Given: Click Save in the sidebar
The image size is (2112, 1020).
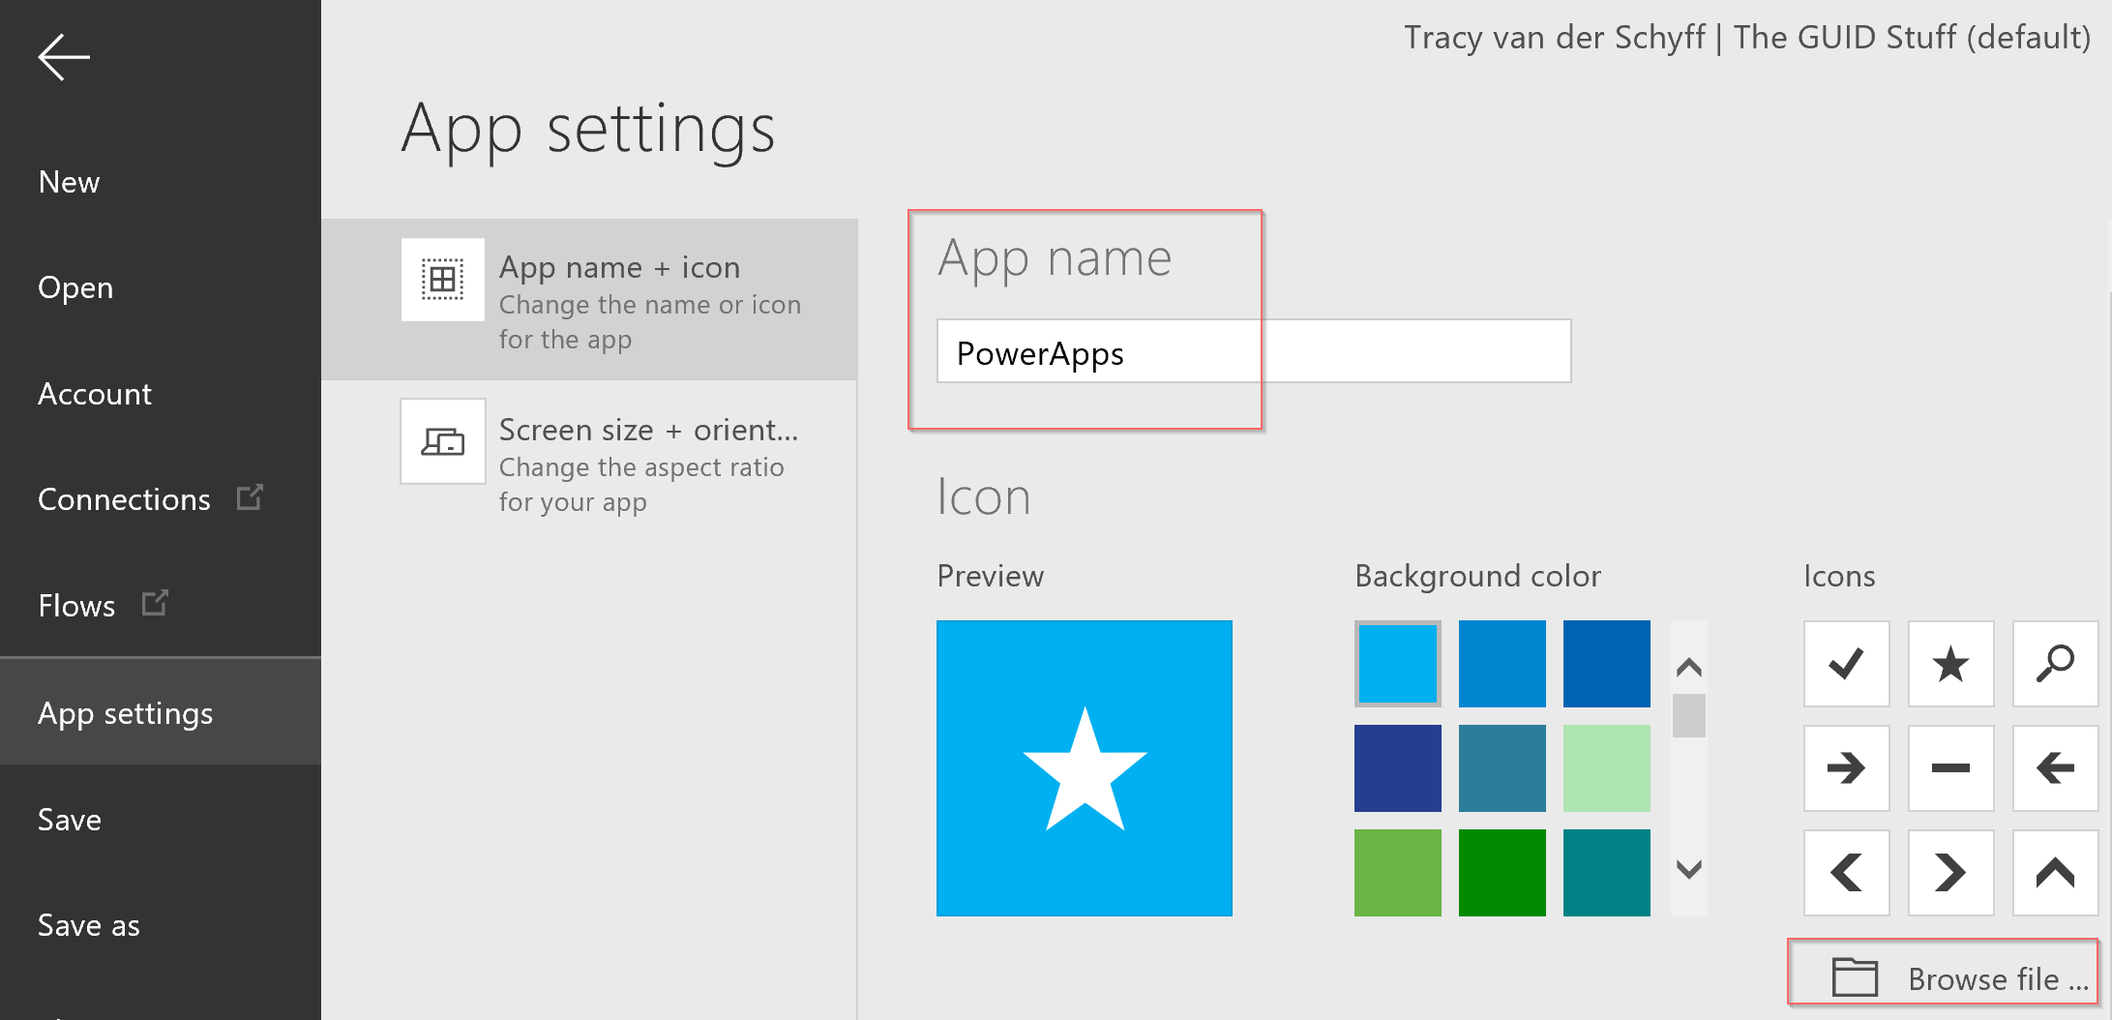Looking at the screenshot, I should click(x=70, y=820).
